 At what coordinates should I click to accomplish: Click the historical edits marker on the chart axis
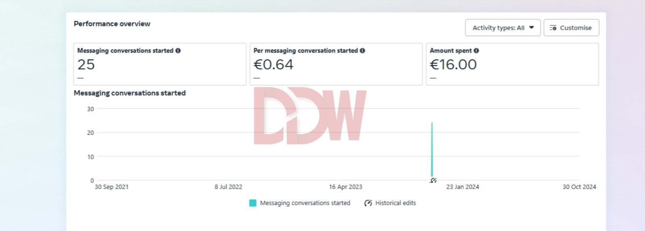pos(433,180)
